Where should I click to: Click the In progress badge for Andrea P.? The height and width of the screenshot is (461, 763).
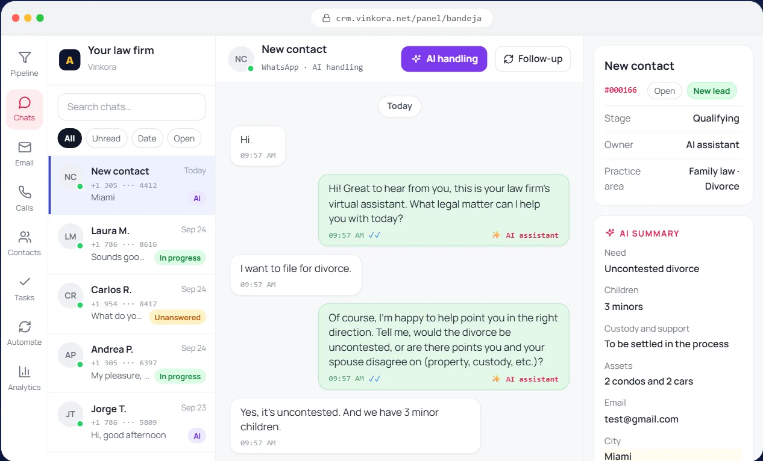(x=180, y=376)
